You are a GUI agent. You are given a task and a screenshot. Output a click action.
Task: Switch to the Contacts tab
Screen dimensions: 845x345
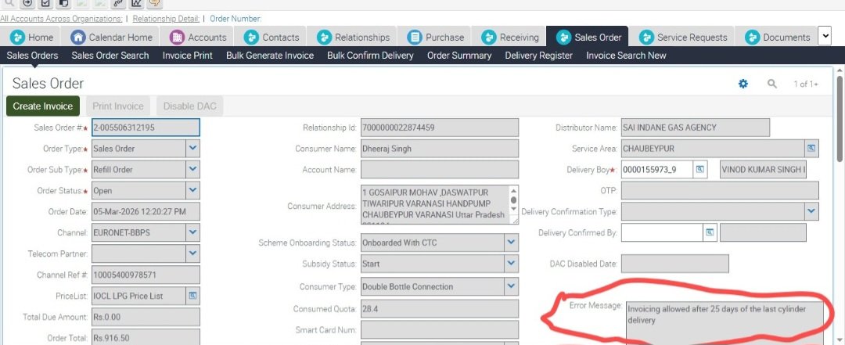(271, 38)
